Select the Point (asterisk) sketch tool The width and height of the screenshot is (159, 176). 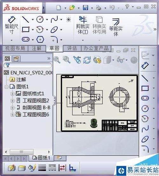pyautogui.click(x=68, y=20)
